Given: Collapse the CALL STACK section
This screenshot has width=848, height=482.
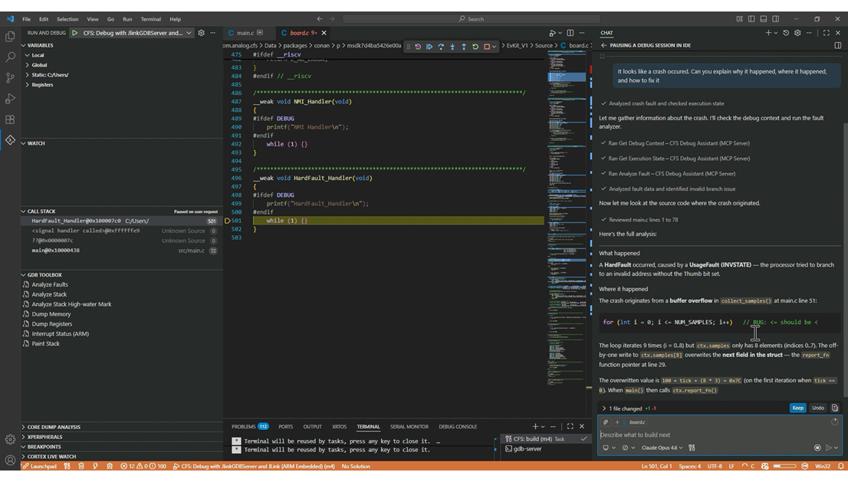Looking at the screenshot, I should (122, 211).
